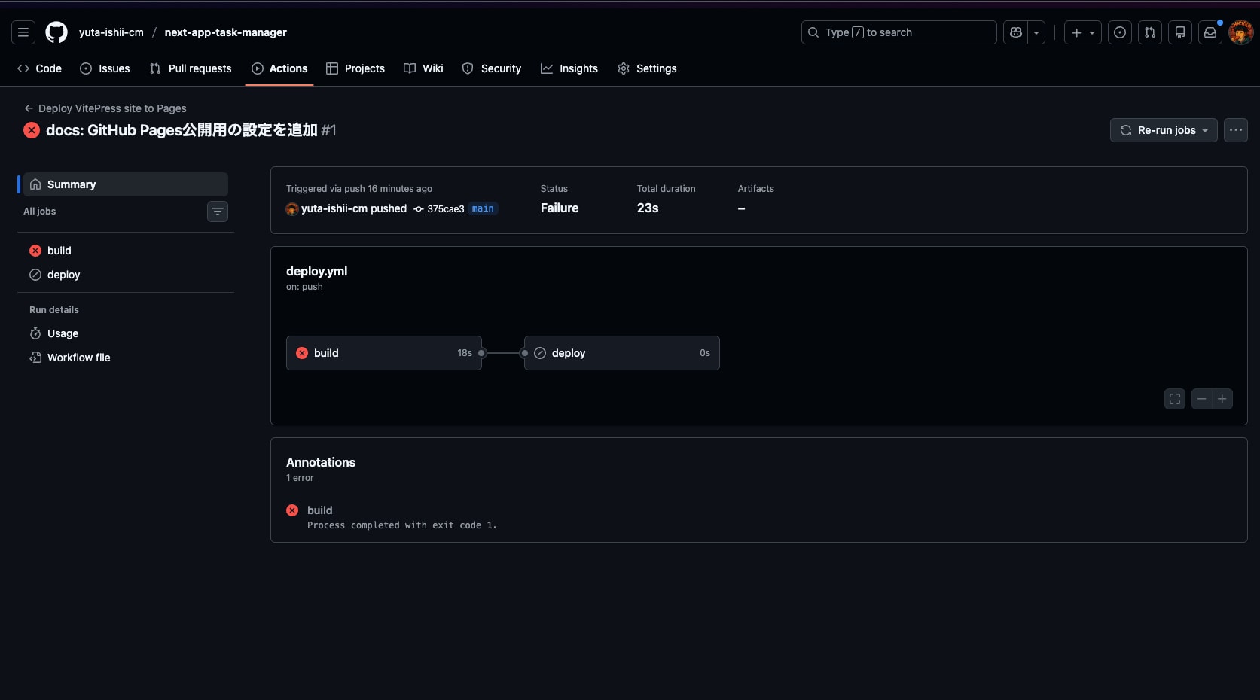1260x700 pixels.
Task: Open the build job in the sidebar
Action: click(x=126, y=251)
